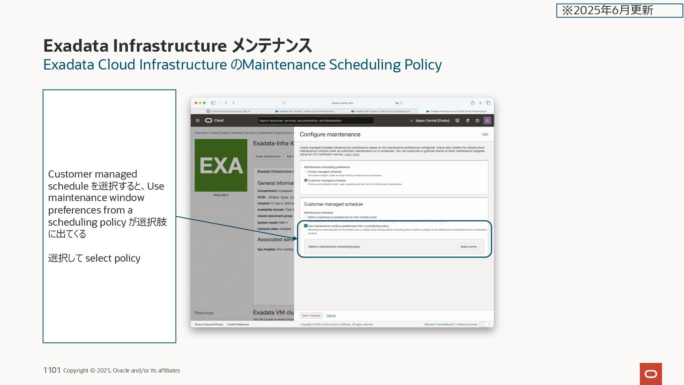Open the purple user profile avatar
This screenshot has width=684, height=385.
[487, 120]
